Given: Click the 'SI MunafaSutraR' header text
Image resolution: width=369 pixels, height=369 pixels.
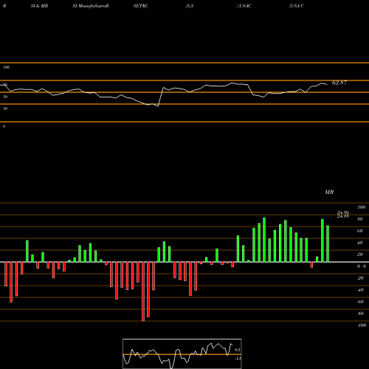Looking at the screenshot, I should tap(91, 6).
